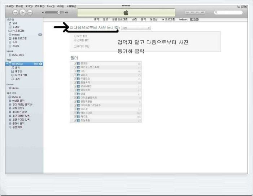Viewport: 253px width, 196px height.
Task: Uncheck the 제주도 folder checkbox
Action: point(75,117)
